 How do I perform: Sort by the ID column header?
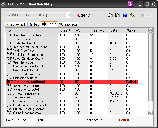tap(32, 30)
